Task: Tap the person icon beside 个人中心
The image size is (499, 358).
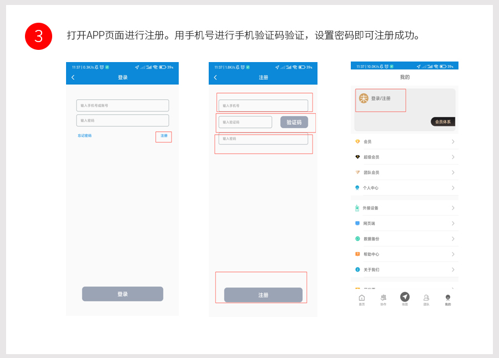Action: [357, 188]
